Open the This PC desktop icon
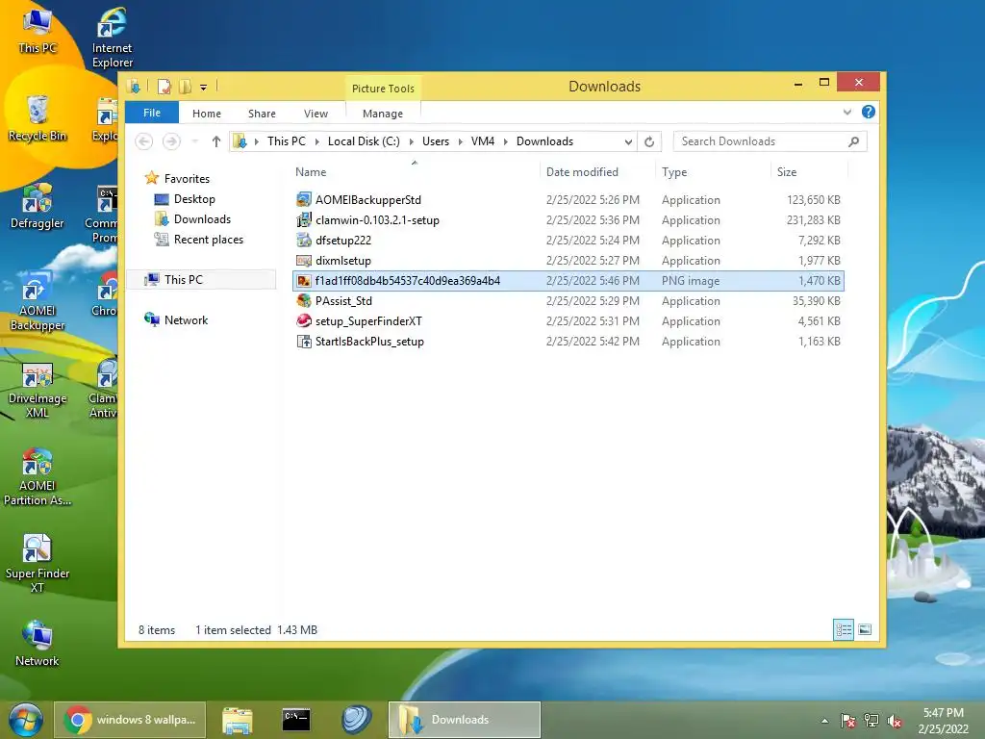 pos(38,30)
